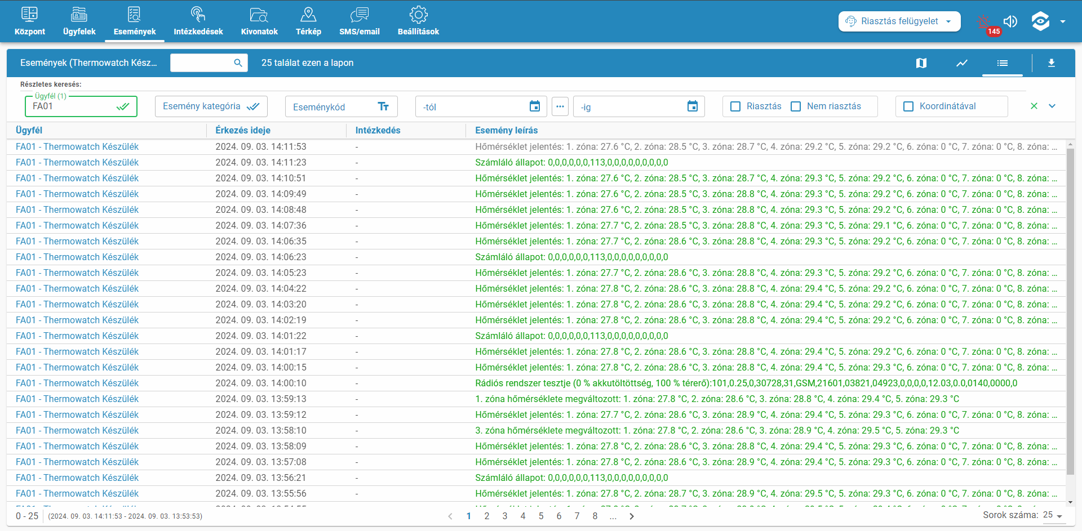Click the text-size icon in Eseménykód
The width and height of the screenshot is (1082, 531).
[383, 106]
